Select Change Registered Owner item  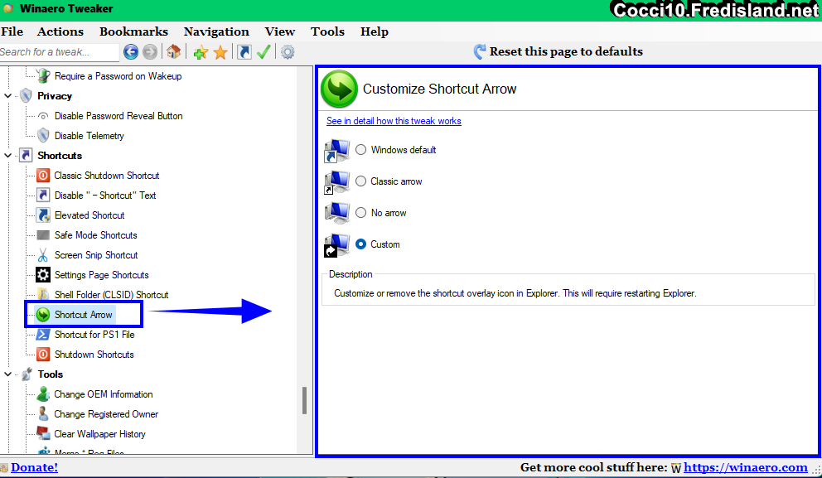pos(106,414)
